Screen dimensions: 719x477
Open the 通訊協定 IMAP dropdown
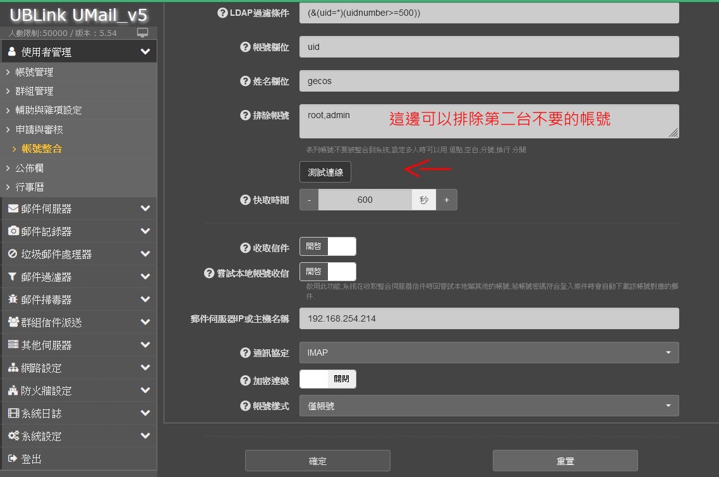click(x=488, y=353)
